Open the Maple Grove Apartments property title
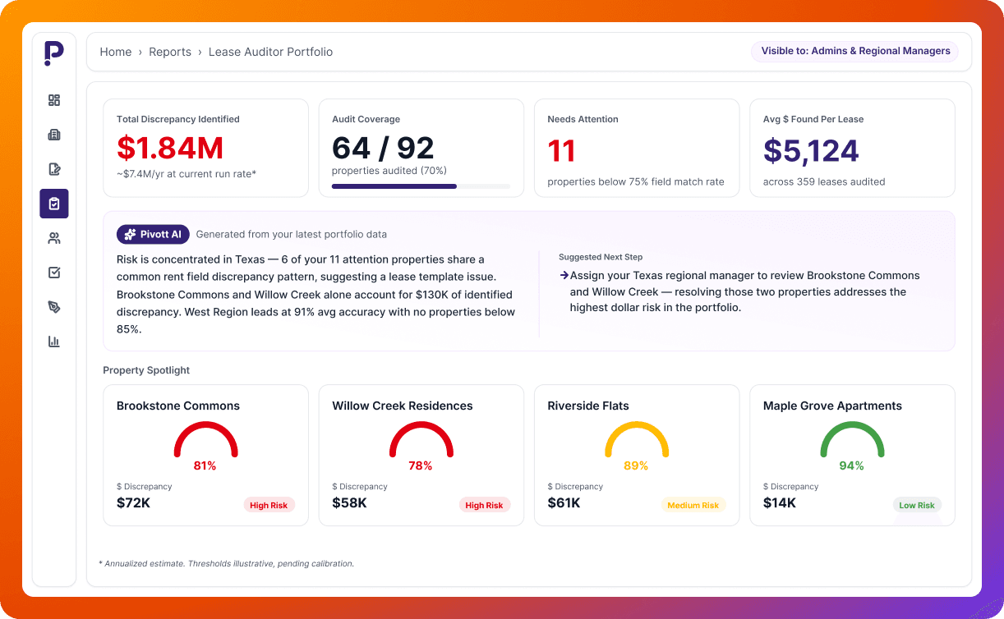1004x619 pixels. 832,406
